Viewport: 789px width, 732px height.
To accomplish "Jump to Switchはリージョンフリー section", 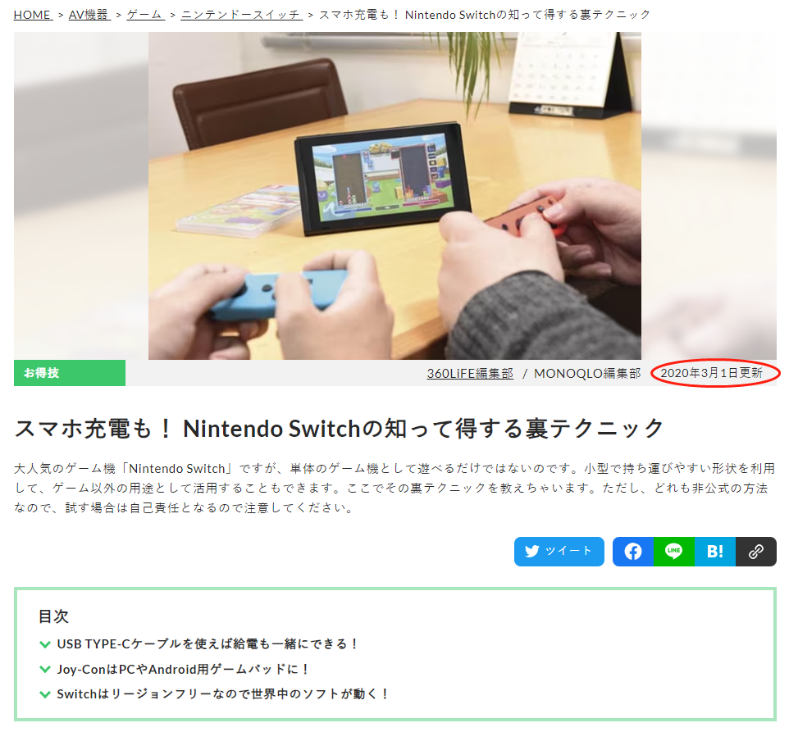I will coord(222,694).
